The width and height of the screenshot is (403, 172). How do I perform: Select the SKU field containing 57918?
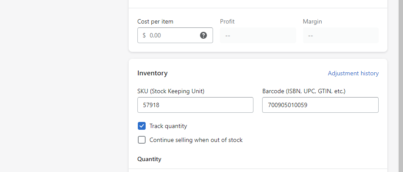[195, 105]
